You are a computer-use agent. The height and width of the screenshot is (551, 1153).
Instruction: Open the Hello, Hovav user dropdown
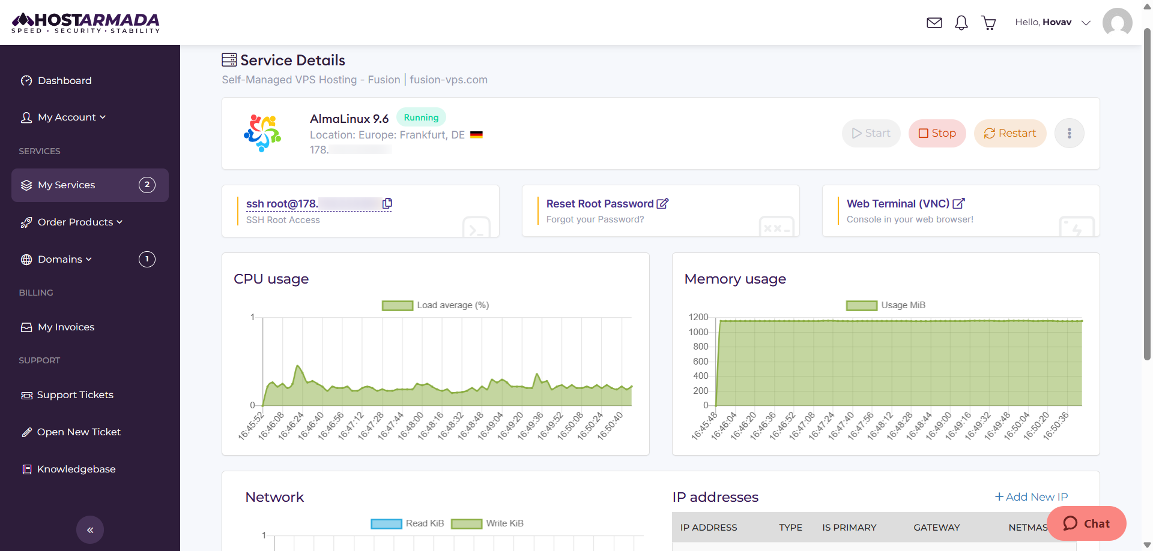point(1052,23)
